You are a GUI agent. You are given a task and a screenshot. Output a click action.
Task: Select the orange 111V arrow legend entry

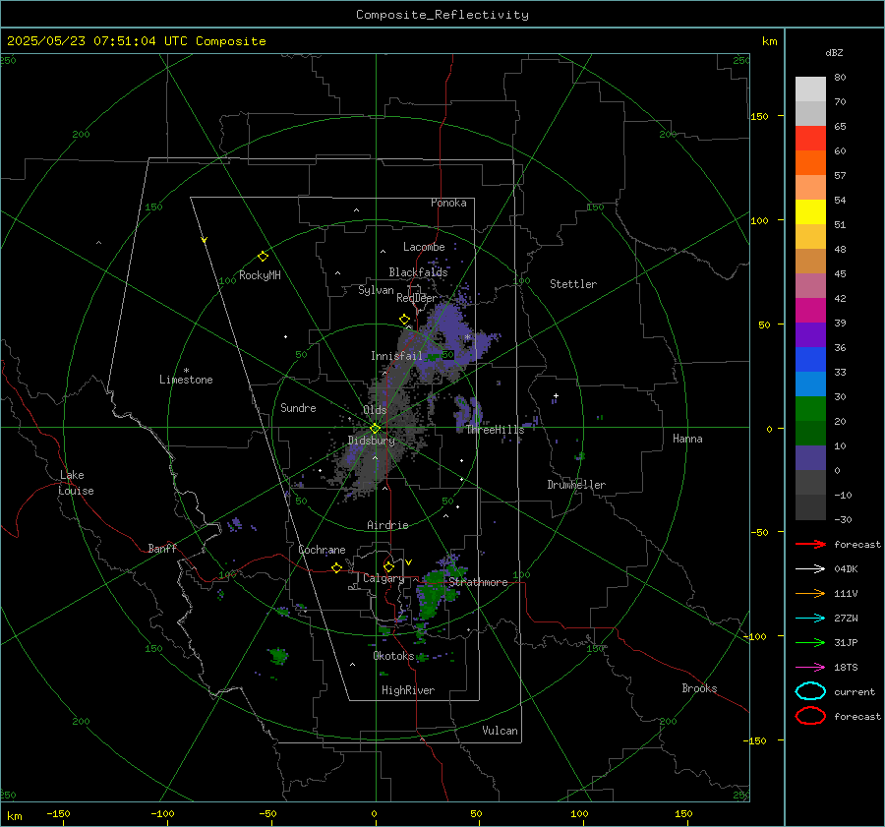tap(810, 593)
